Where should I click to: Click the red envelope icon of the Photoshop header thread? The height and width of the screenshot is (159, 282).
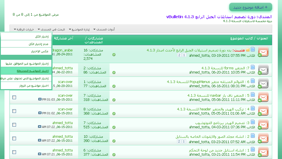pos(263,125)
